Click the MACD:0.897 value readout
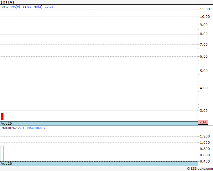Image resolution: width=213 pixels, height=171 pixels. [x=36, y=128]
